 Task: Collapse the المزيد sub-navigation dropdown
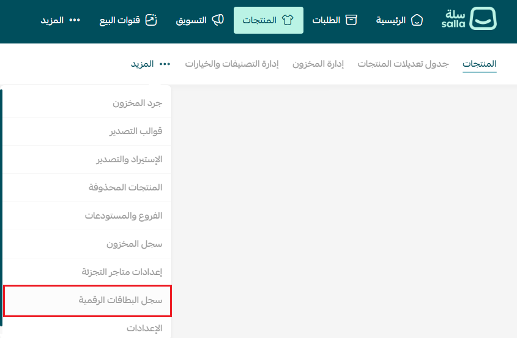pyautogui.click(x=151, y=64)
